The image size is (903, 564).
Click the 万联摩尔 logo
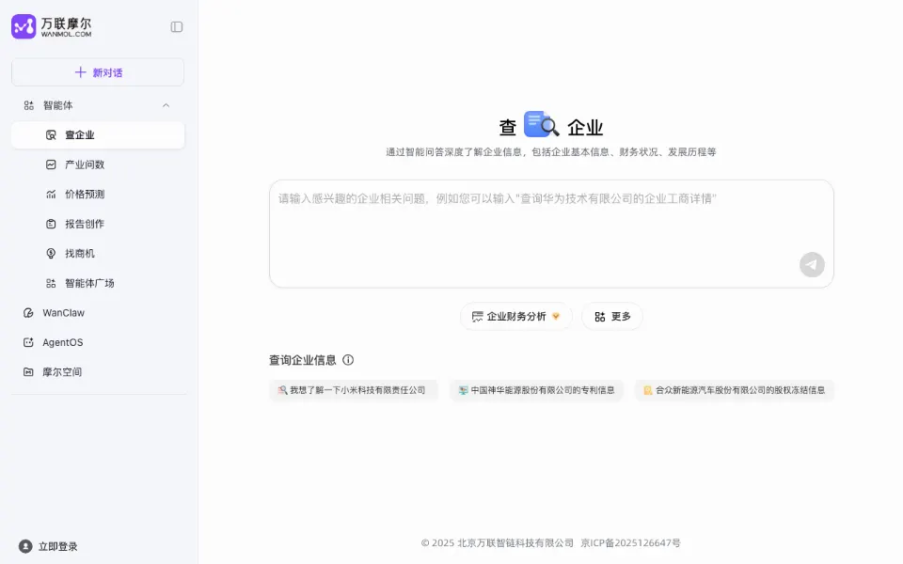pyautogui.click(x=51, y=26)
